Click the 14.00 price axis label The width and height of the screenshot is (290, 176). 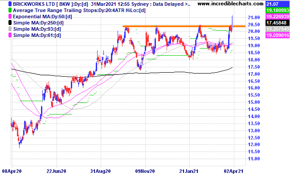click(254, 116)
